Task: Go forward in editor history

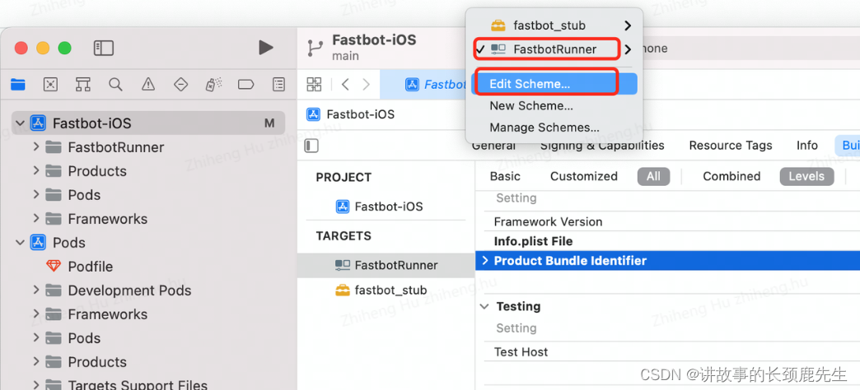Action: click(367, 85)
